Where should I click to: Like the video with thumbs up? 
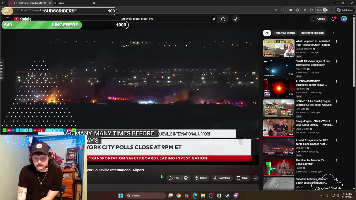click(174, 178)
